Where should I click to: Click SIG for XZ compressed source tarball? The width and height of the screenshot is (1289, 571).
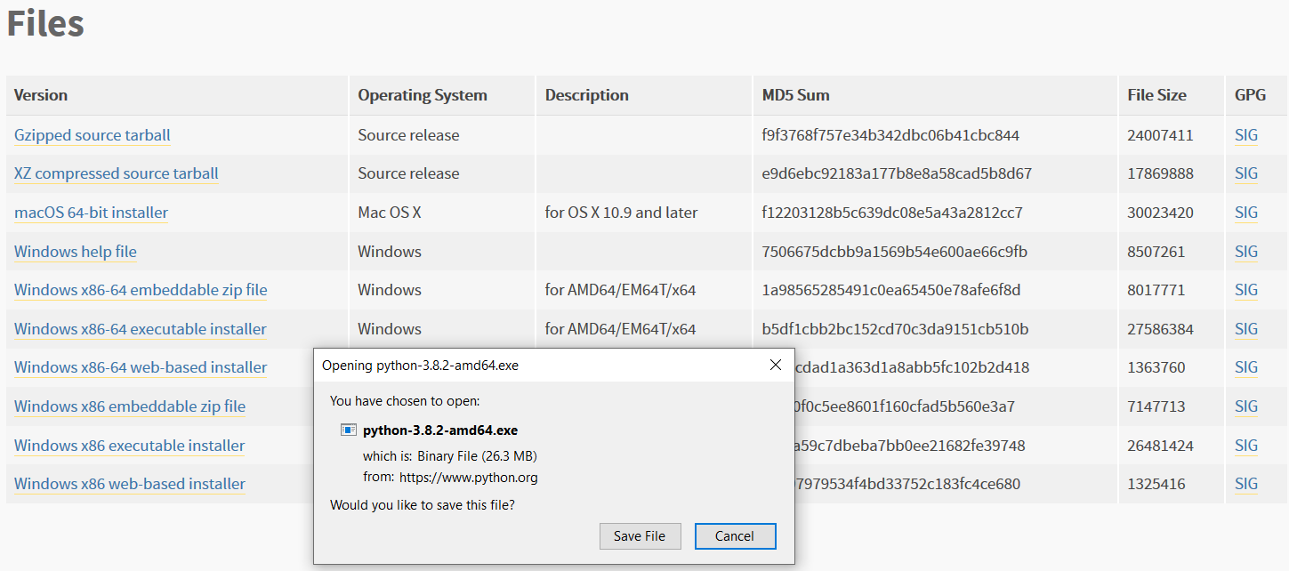click(1246, 173)
